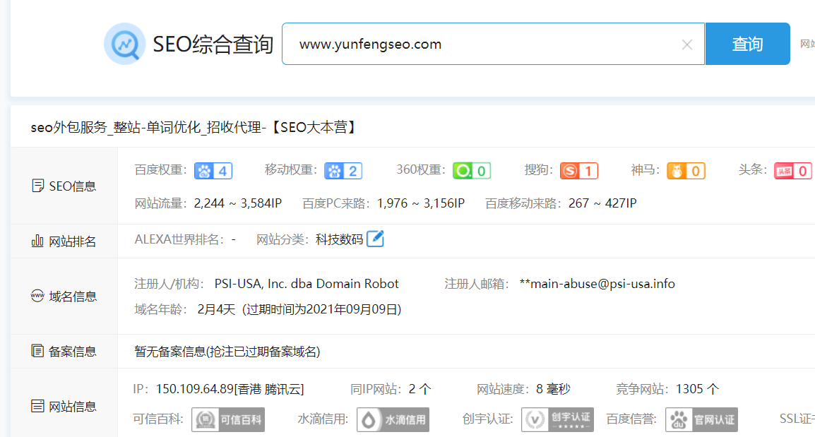This screenshot has height=437, width=815.
Task: Click the IP address 150.109.64.89
Action: point(195,389)
